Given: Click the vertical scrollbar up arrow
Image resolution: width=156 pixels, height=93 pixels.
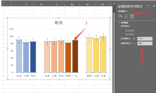Looking at the screenshot, I should (114, 4).
